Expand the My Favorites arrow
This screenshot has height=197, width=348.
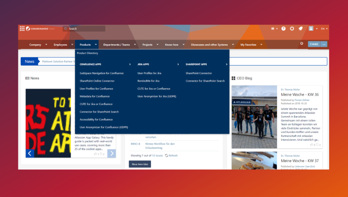(x=261, y=45)
